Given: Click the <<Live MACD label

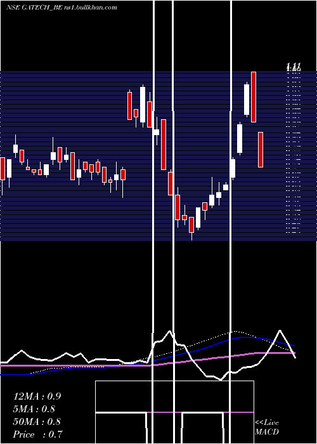Looking at the screenshot, I should [x=267, y=427].
